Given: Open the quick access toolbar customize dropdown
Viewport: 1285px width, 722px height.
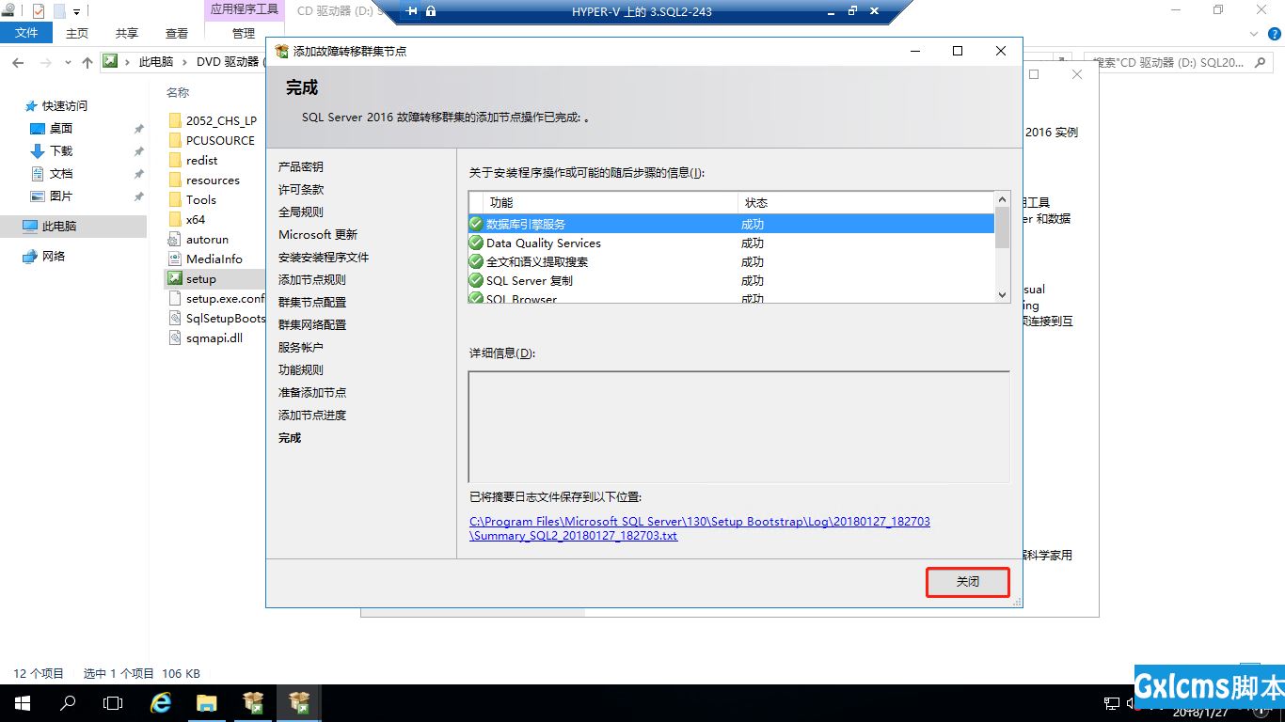Looking at the screenshot, I should (x=77, y=12).
